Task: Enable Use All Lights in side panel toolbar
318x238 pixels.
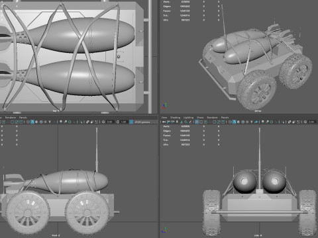Action: coord(251,122)
